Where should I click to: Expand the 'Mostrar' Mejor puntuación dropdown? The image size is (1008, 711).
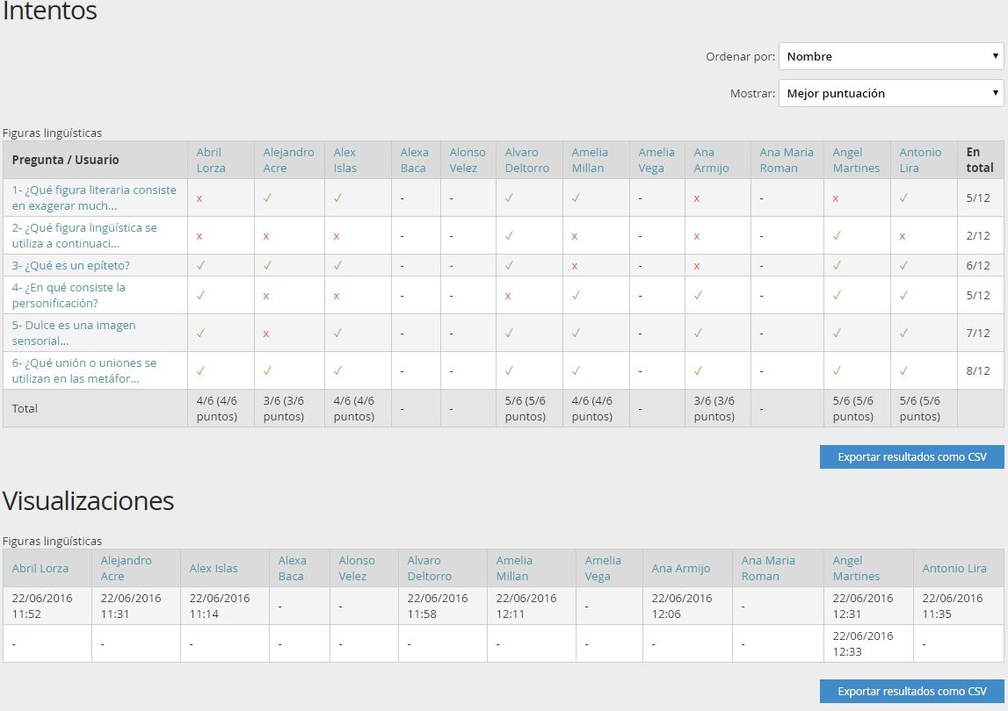[x=890, y=93]
